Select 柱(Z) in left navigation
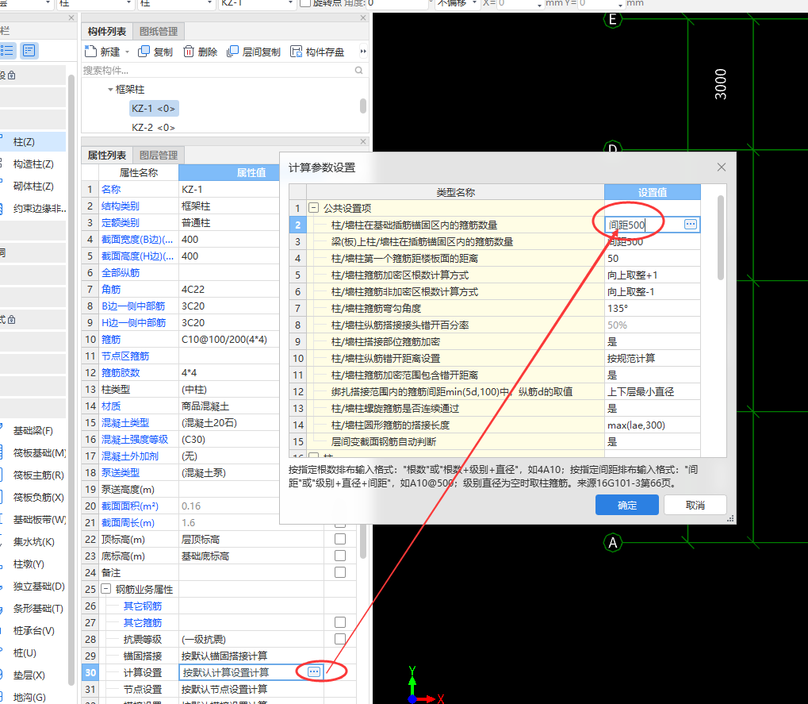This screenshot has width=808, height=704. pyautogui.click(x=33, y=142)
